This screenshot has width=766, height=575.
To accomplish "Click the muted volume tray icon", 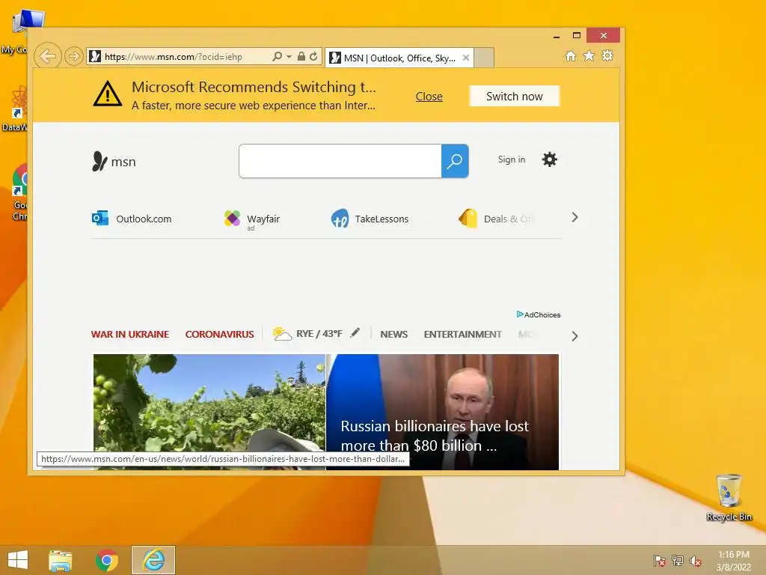I will pyautogui.click(x=695, y=561).
